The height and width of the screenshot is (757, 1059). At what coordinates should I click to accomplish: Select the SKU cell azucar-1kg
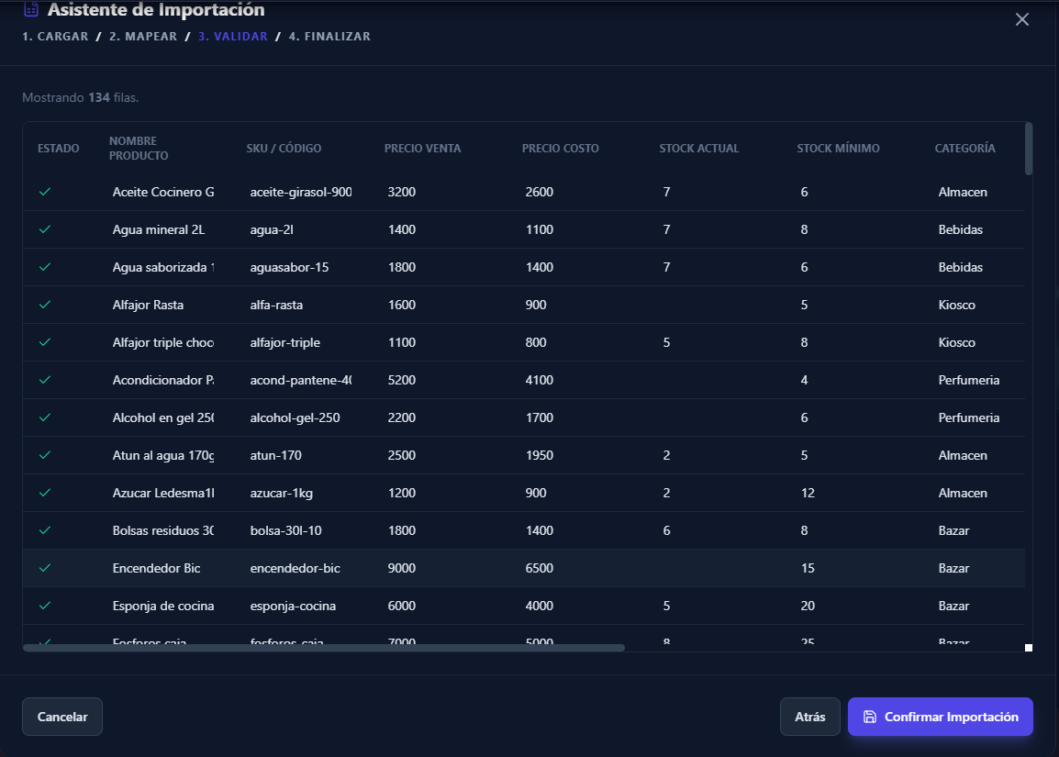282,493
